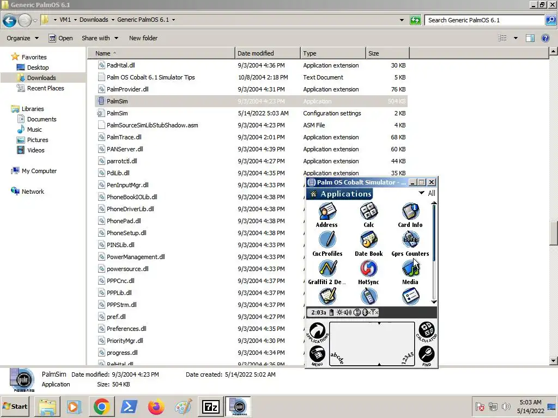Open 7-Zip from taskbar
This screenshot has height=418, width=558.
(x=210, y=407)
